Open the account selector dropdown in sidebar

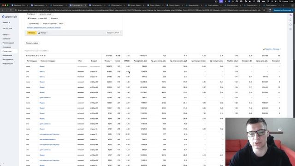click(6, 23)
